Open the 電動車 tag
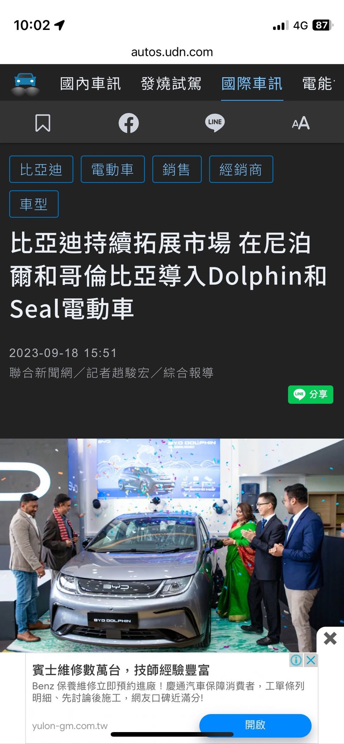This screenshot has width=344, height=744. [113, 169]
